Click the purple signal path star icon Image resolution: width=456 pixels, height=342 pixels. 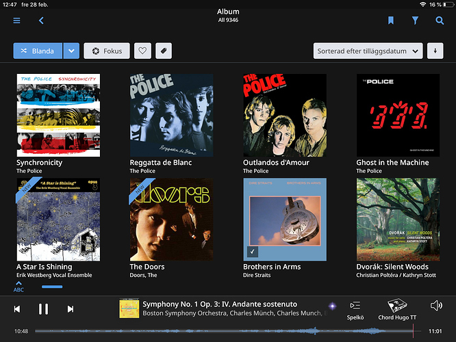[x=332, y=306]
